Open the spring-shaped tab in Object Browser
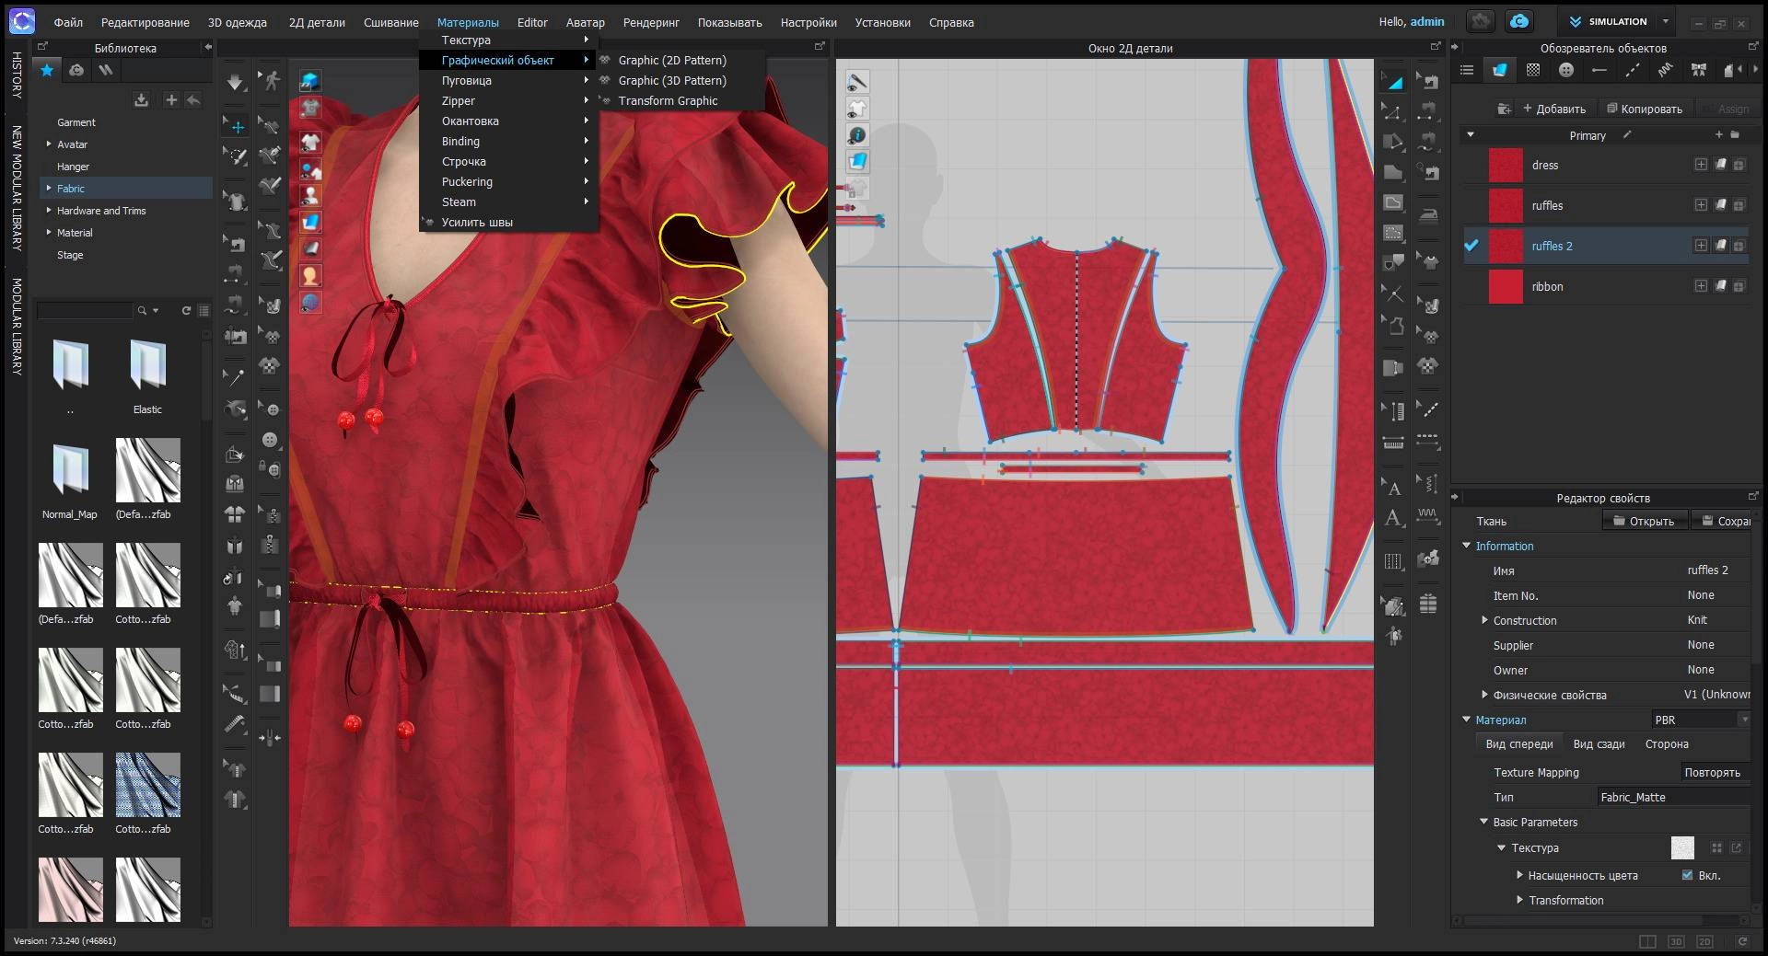Viewport: 1768px width, 956px height. coord(1665,70)
